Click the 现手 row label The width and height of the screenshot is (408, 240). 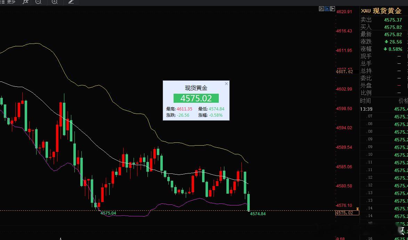tap(366, 56)
